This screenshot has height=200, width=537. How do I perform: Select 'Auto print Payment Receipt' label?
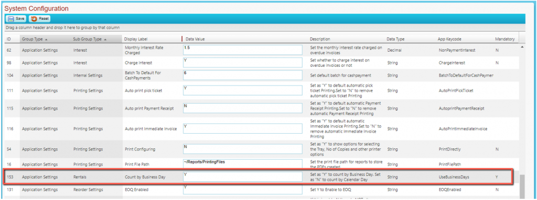pos(149,109)
